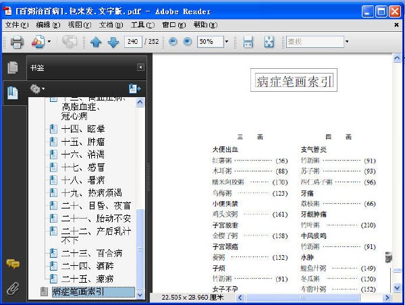This screenshot has width=405, height=305.
Task: Open the 文件 menu
Action: point(17,25)
